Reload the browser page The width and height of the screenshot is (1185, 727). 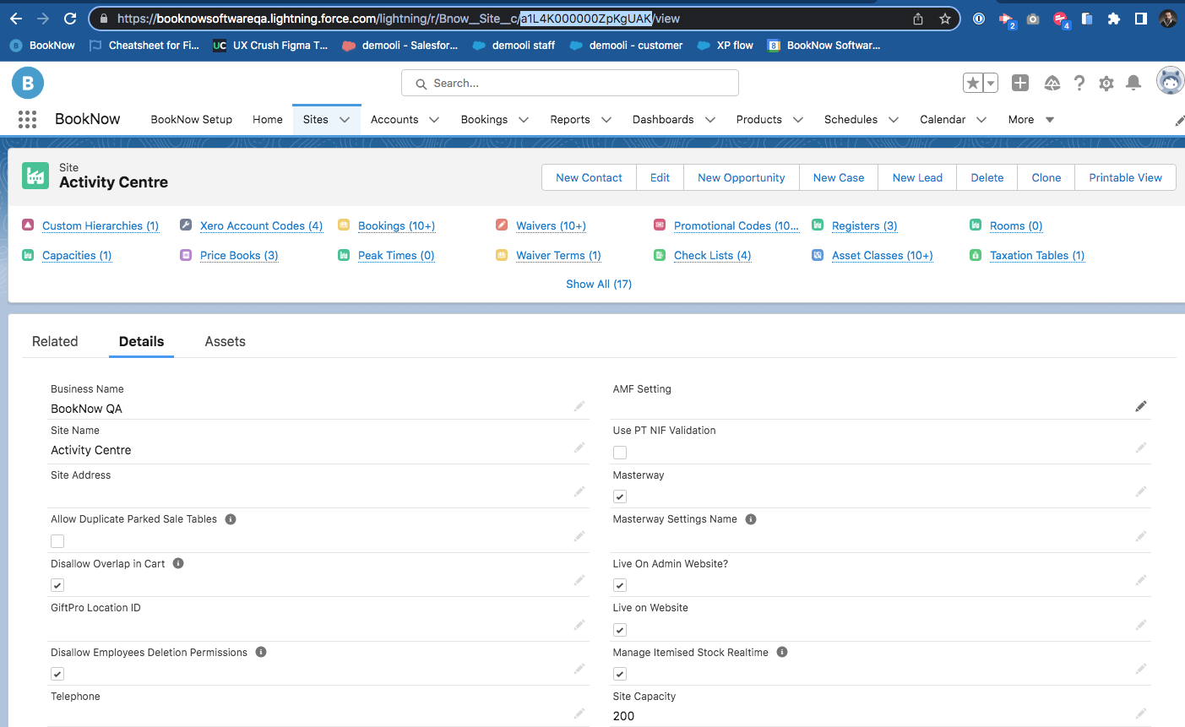70,19
